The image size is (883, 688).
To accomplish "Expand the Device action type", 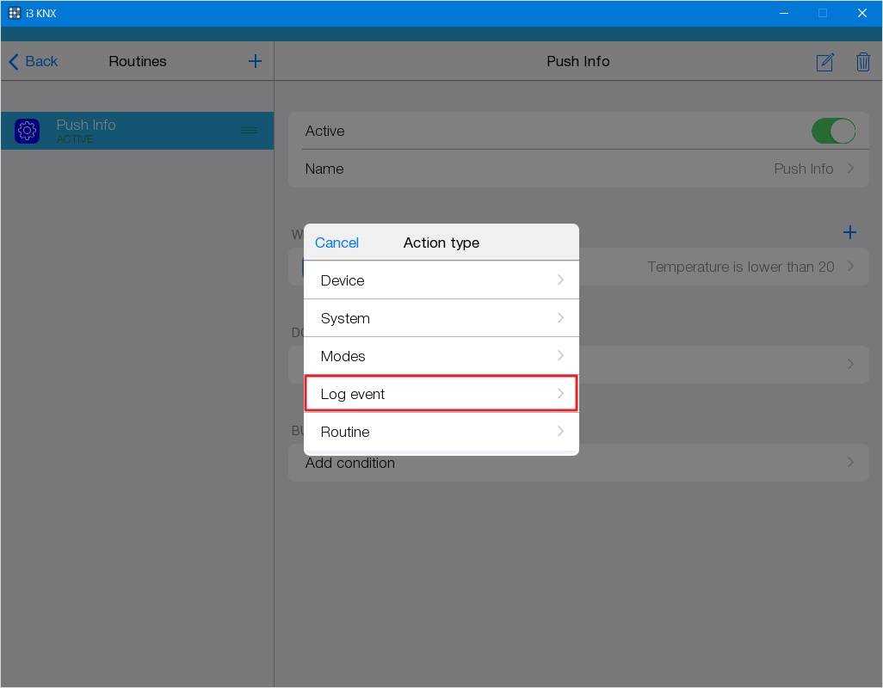I will click(x=441, y=280).
